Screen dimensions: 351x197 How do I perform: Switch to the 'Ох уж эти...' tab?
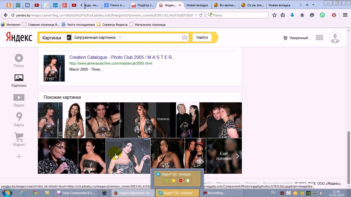tap(253, 5)
